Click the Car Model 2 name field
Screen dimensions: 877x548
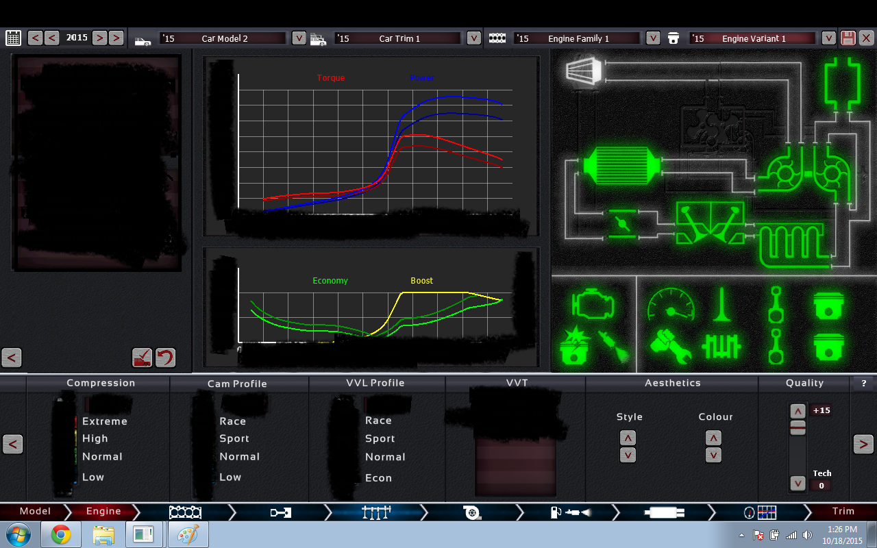(x=223, y=38)
